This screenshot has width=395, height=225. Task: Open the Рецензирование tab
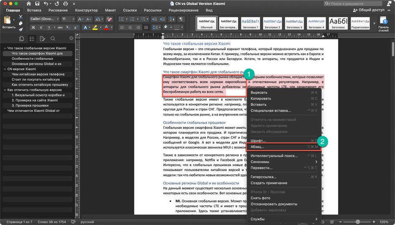tap(183, 10)
